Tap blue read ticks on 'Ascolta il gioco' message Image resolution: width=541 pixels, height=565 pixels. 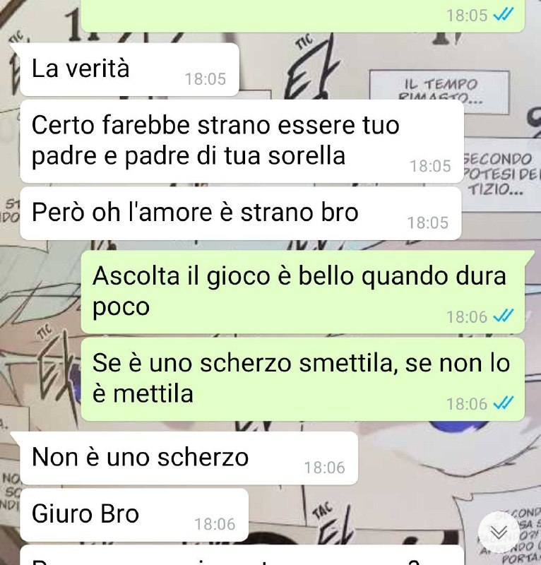click(x=503, y=316)
